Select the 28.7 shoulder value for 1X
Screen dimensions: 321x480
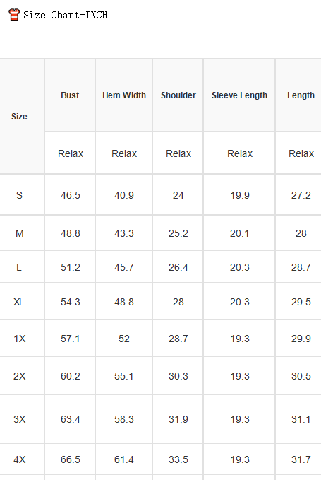click(x=178, y=339)
